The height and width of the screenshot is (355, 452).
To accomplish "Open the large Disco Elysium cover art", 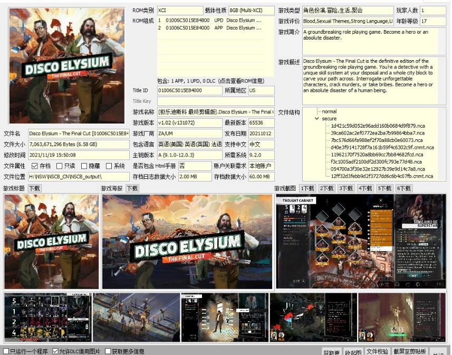I will click(67, 66).
